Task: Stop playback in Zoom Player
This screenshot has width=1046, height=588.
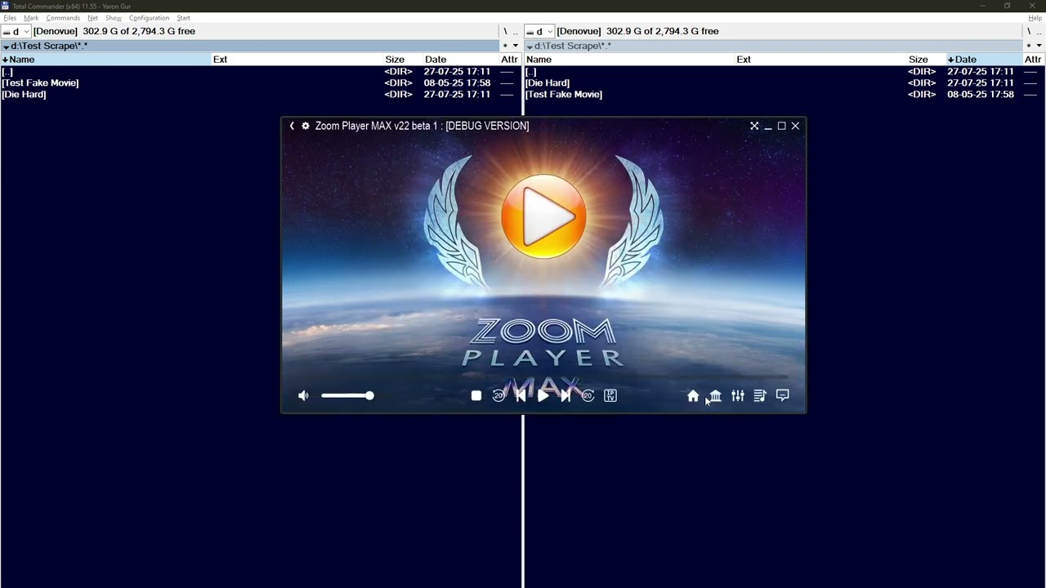Action: click(476, 395)
